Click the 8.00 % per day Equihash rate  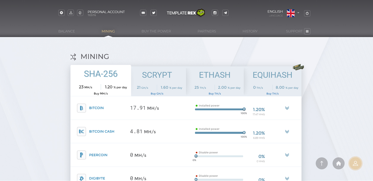287,87
